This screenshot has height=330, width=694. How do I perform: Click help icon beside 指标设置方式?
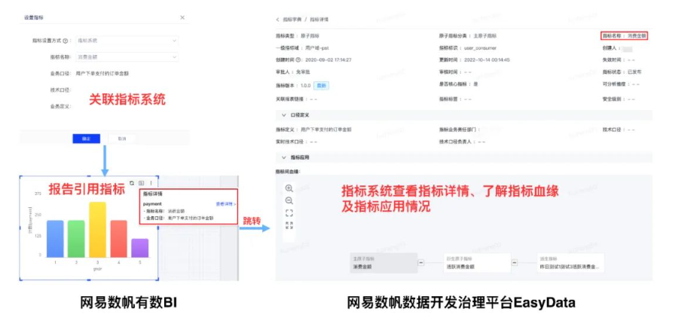coord(66,41)
